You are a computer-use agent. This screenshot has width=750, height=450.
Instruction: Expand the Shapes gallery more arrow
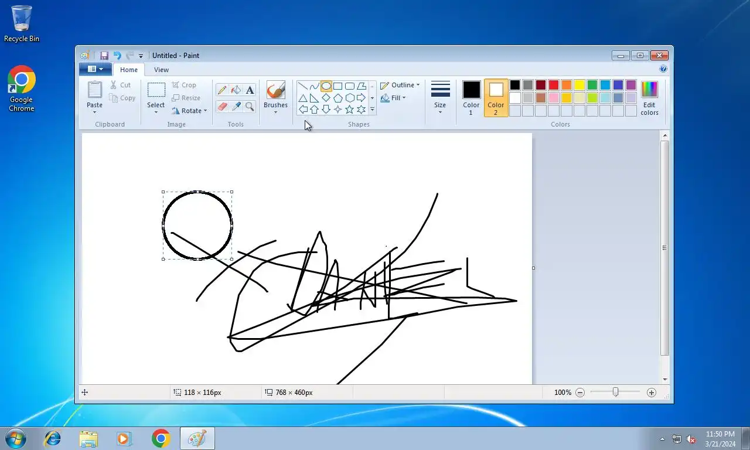point(372,110)
